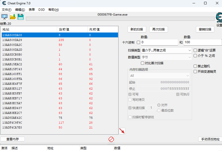Select address row 13AAB160FFA

[60, 79]
